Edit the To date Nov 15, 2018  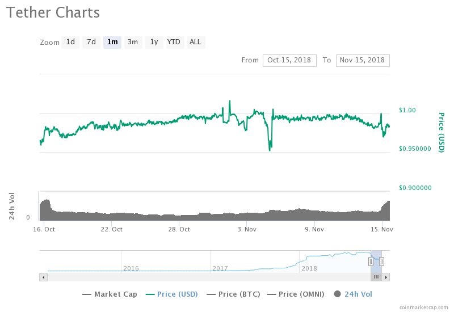(363, 61)
